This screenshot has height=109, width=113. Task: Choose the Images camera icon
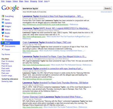pyautogui.click(x=3, y=26)
